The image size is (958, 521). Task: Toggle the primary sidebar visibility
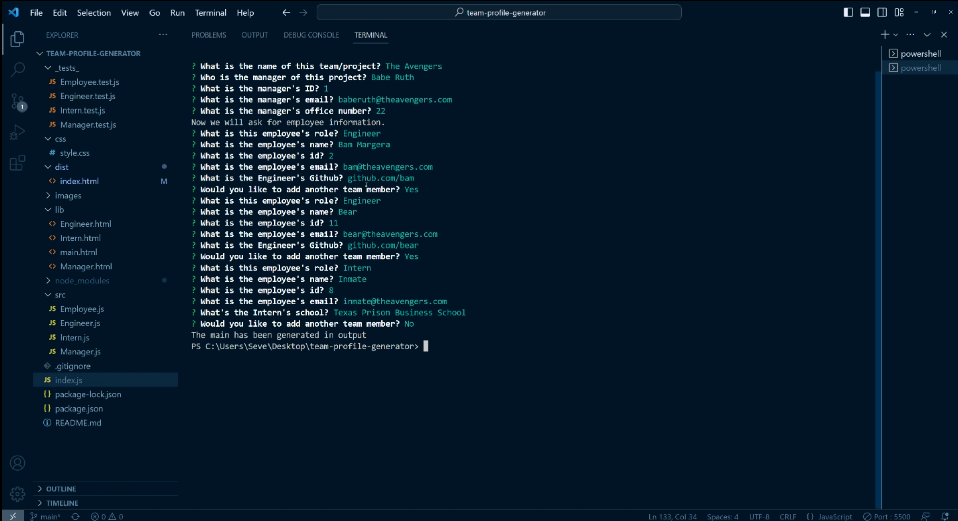tap(848, 12)
